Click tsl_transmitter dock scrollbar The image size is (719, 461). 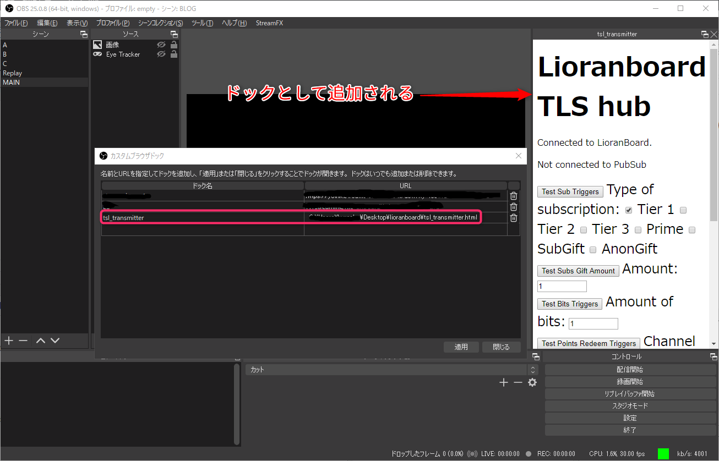point(714,134)
